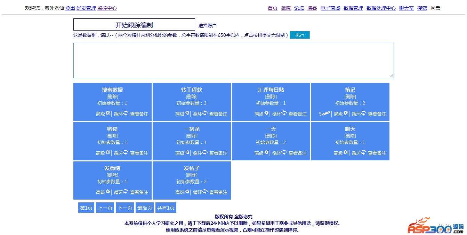This screenshot has height=235, width=467.
Task: View notes (查看备注) on 搜索数据 card
Action: tap(139, 114)
